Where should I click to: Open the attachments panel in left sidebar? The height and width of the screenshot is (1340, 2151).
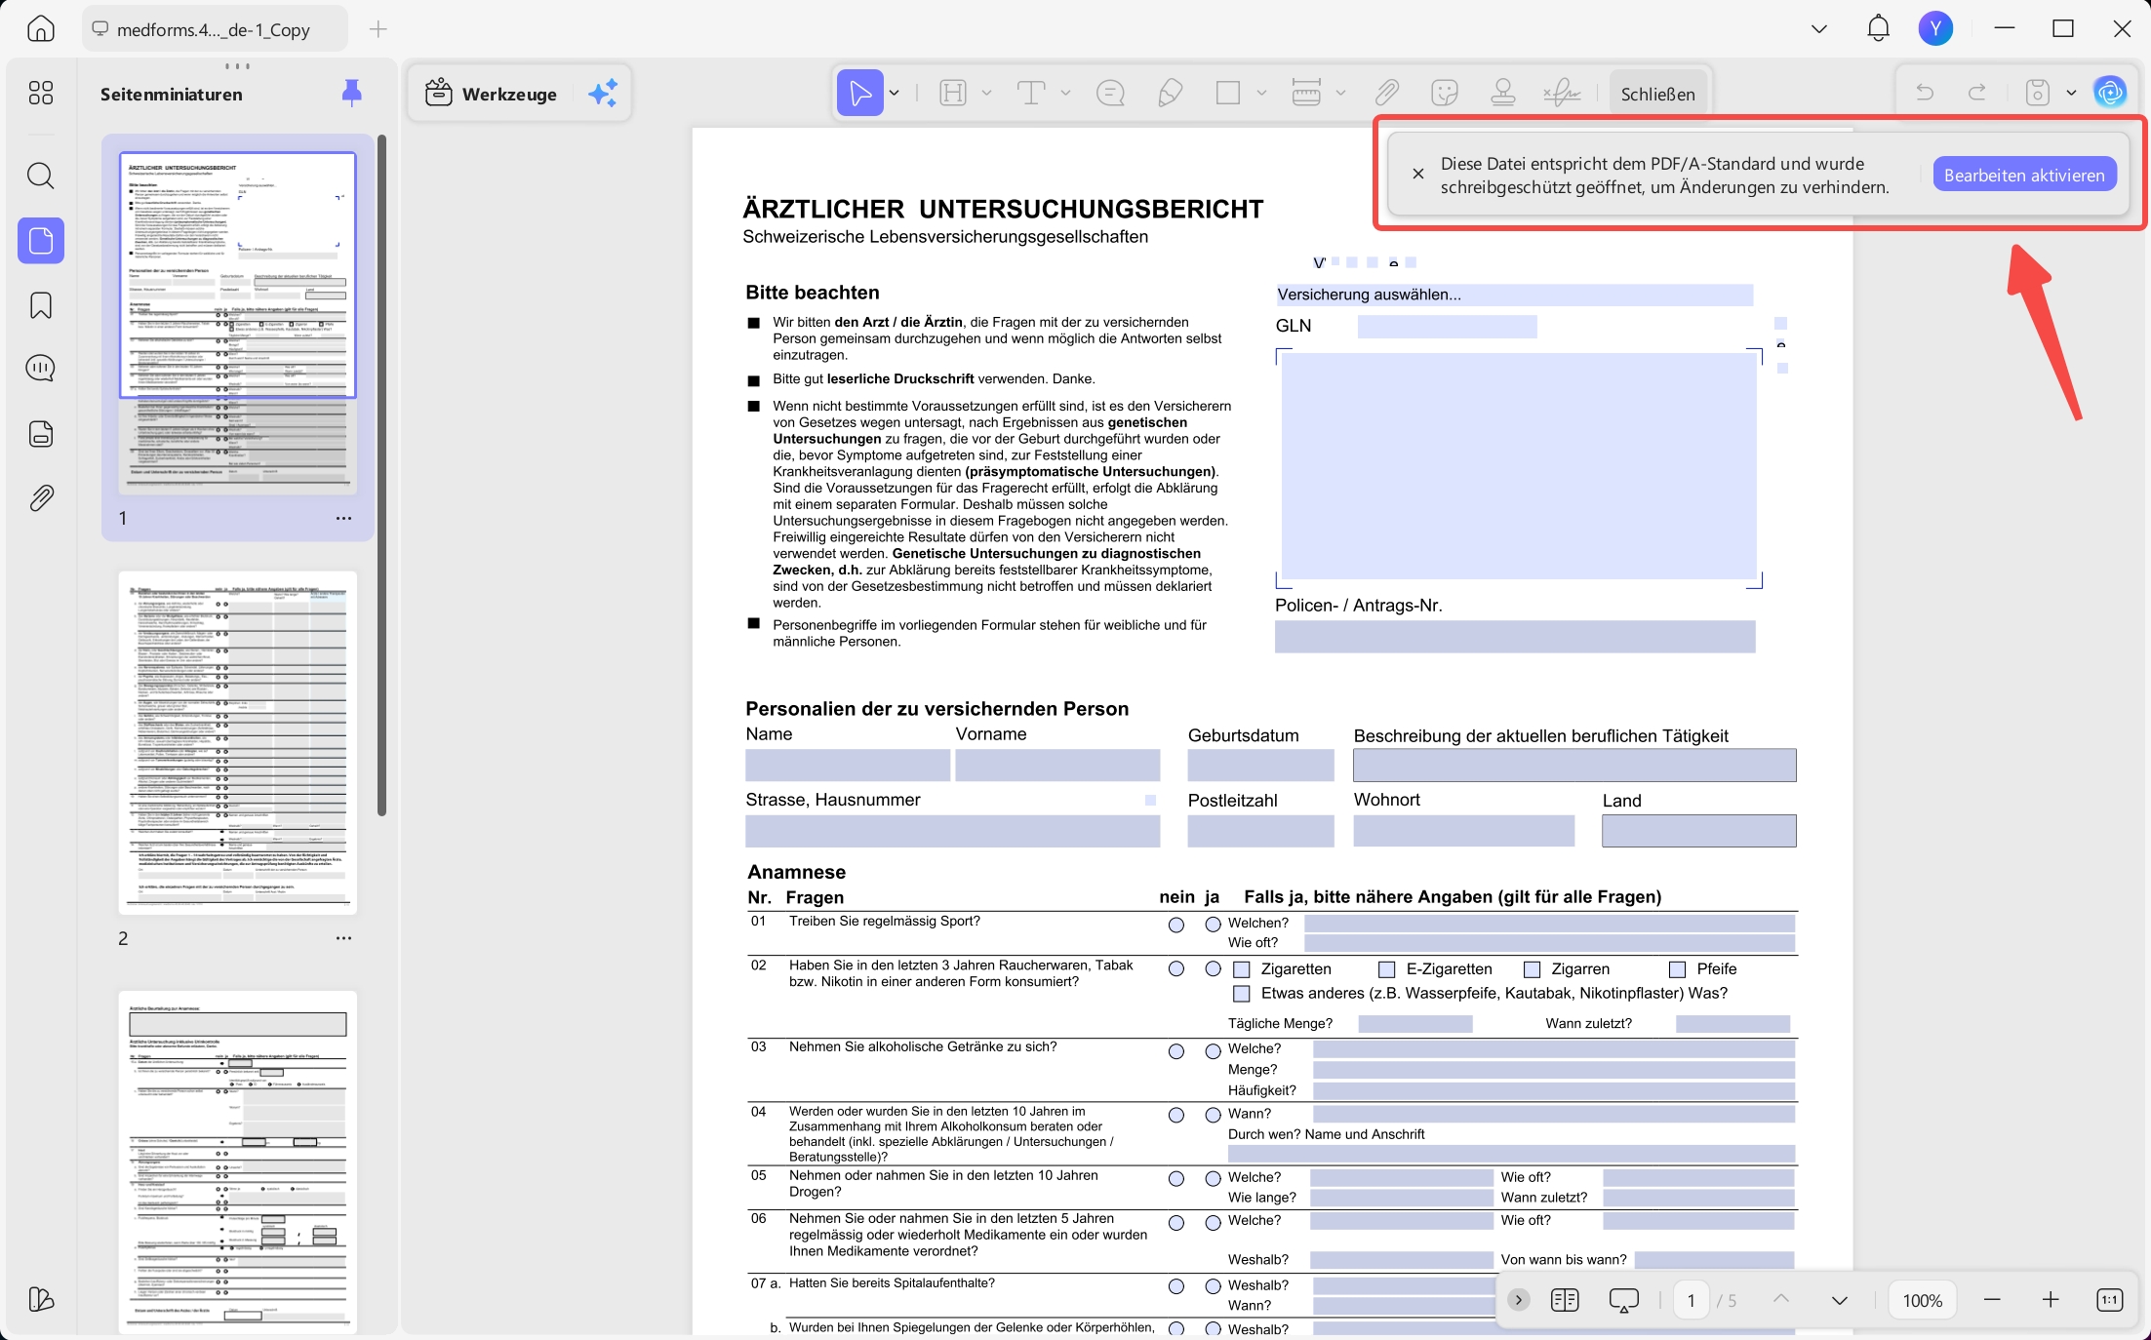40,497
